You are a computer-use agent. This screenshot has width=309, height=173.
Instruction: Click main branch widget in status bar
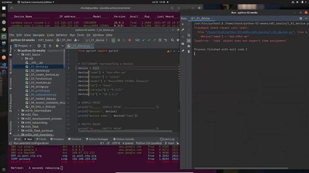pyautogui.click(x=169, y=143)
